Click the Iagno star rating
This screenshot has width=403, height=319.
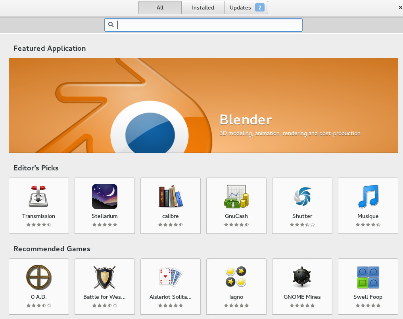(236, 306)
